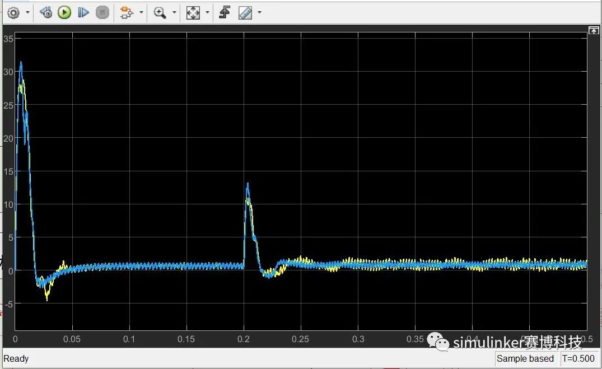Click the Ready status text
The image size is (602, 369).
16,358
